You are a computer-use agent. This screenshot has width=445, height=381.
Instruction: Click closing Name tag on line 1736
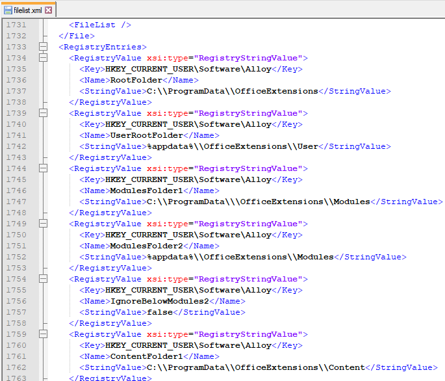(181, 80)
